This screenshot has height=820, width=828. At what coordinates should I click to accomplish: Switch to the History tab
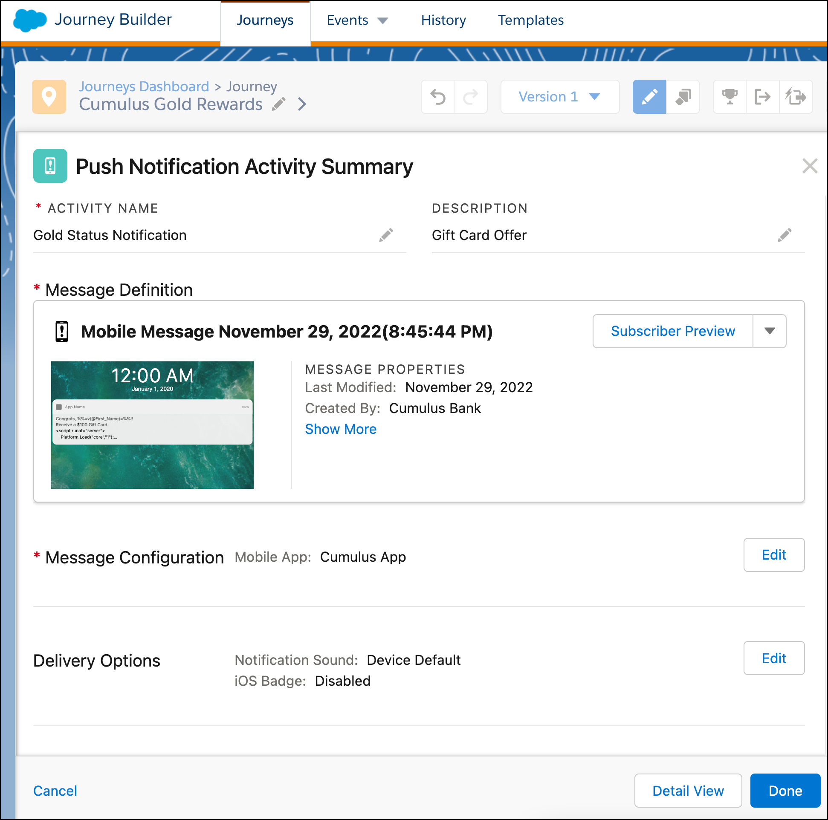(x=443, y=20)
